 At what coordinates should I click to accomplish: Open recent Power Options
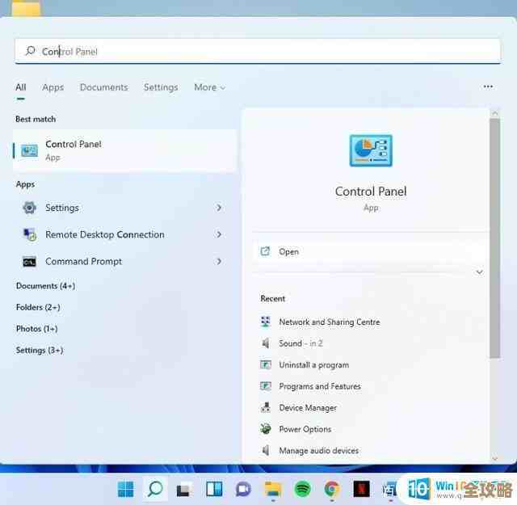(x=305, y=429)
